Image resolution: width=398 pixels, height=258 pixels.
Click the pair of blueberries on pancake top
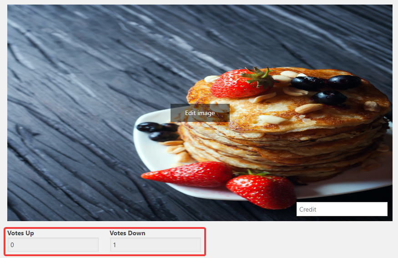tap(326, 82)
